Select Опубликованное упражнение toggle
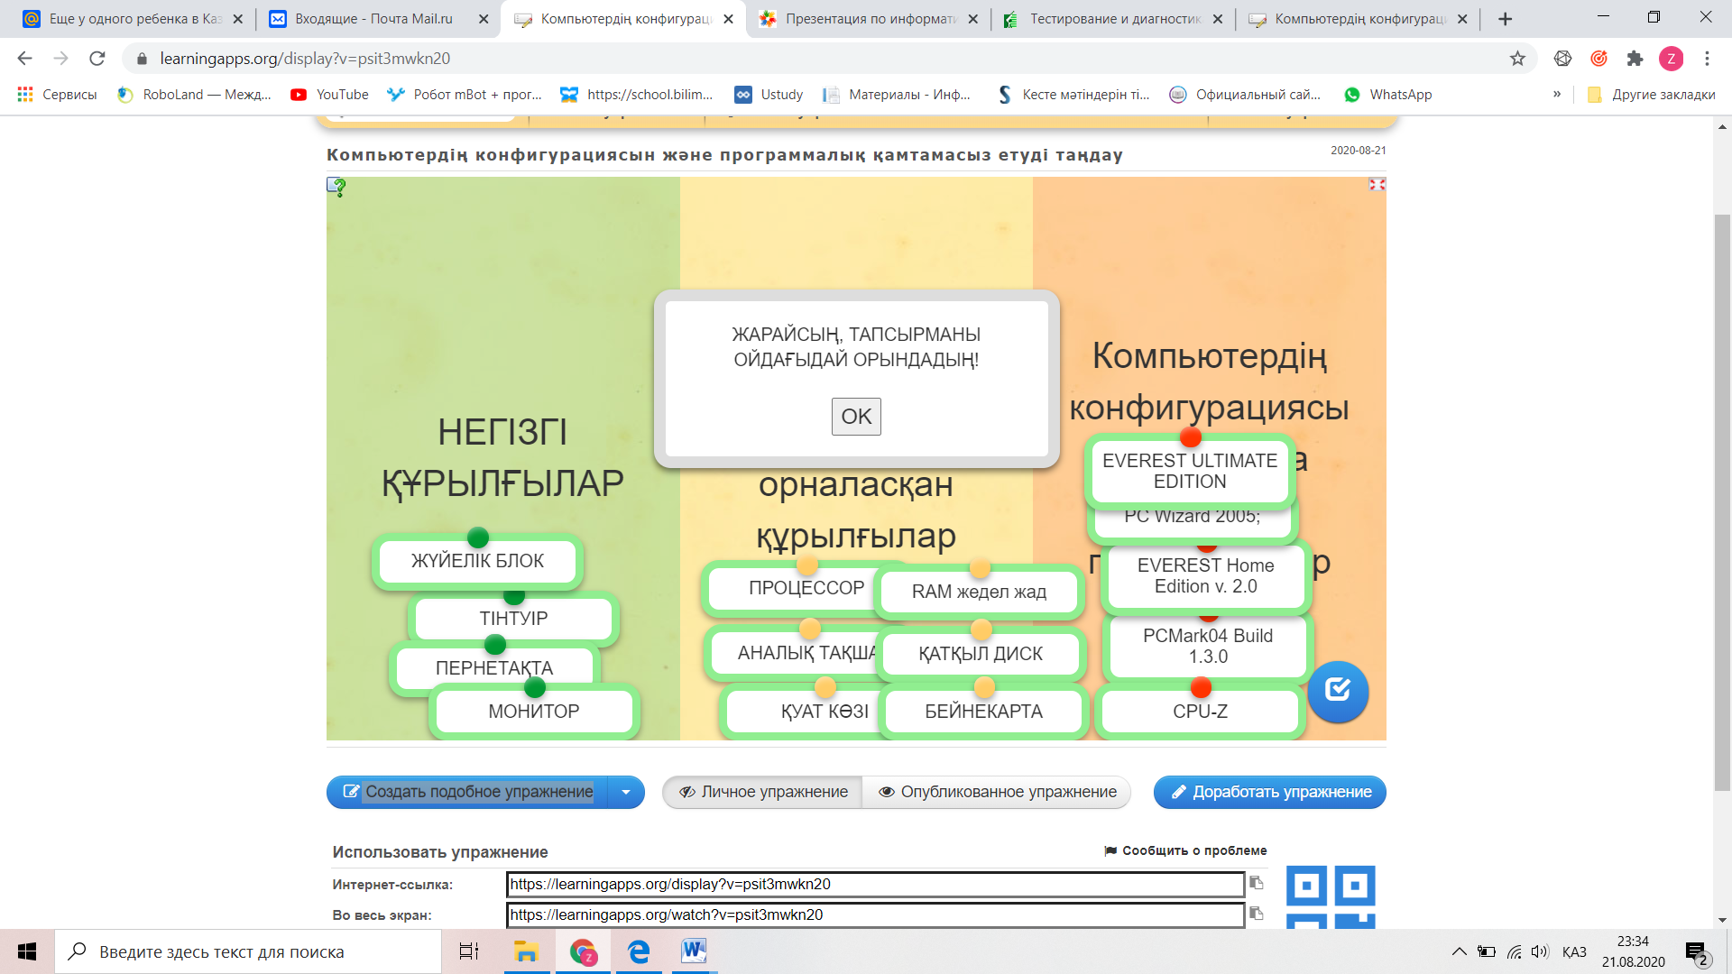This screenshot has height=974, width=1732. click(x=997, y=792)
